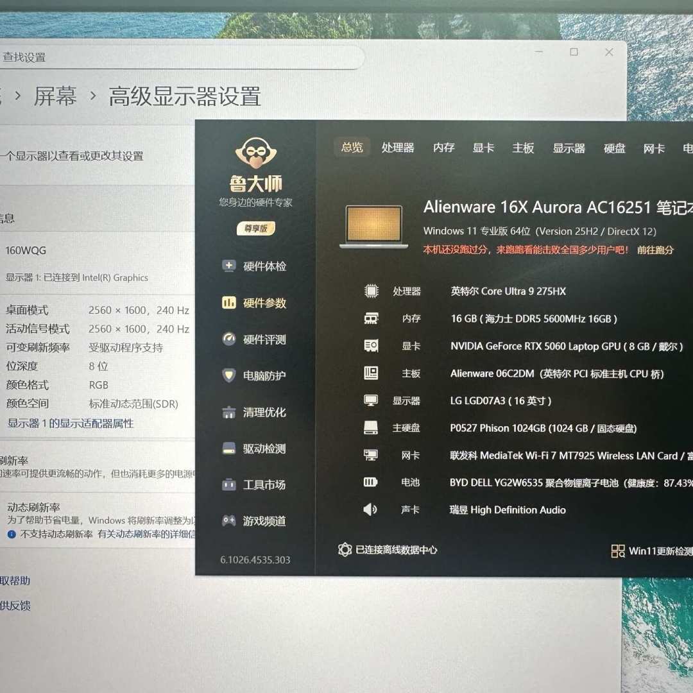693x693 pixels.
Task: Click Alienware 16X Aurora AC16251 title
Action: [x=558, y=207]
